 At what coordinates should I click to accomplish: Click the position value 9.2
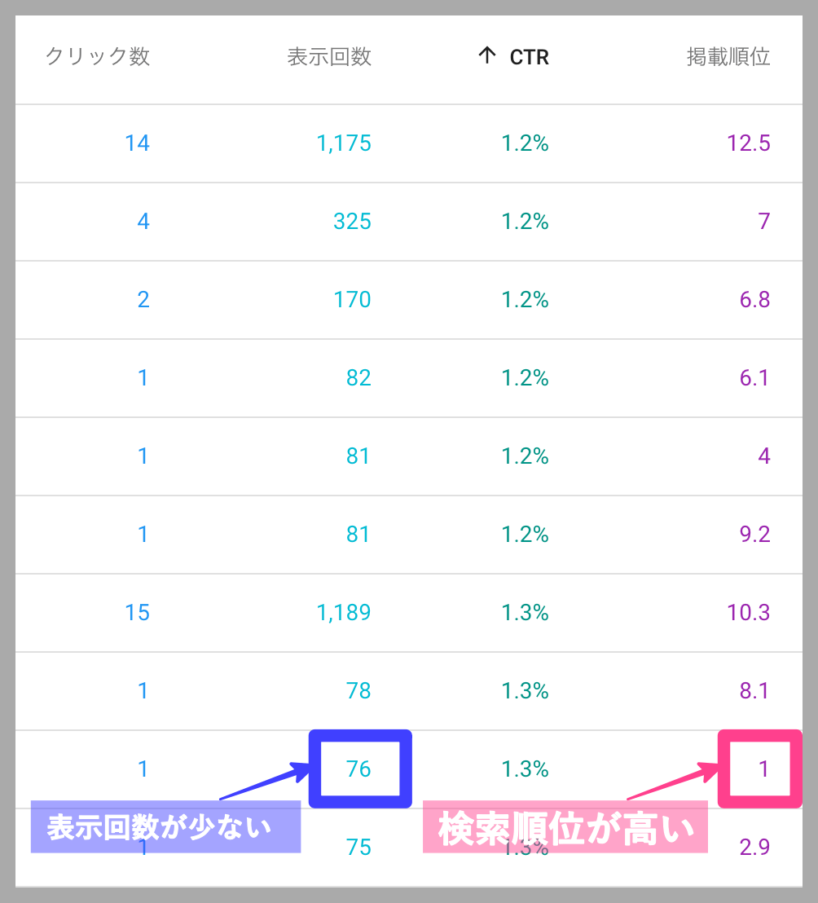pyautogui.click(x=754, y=535)
